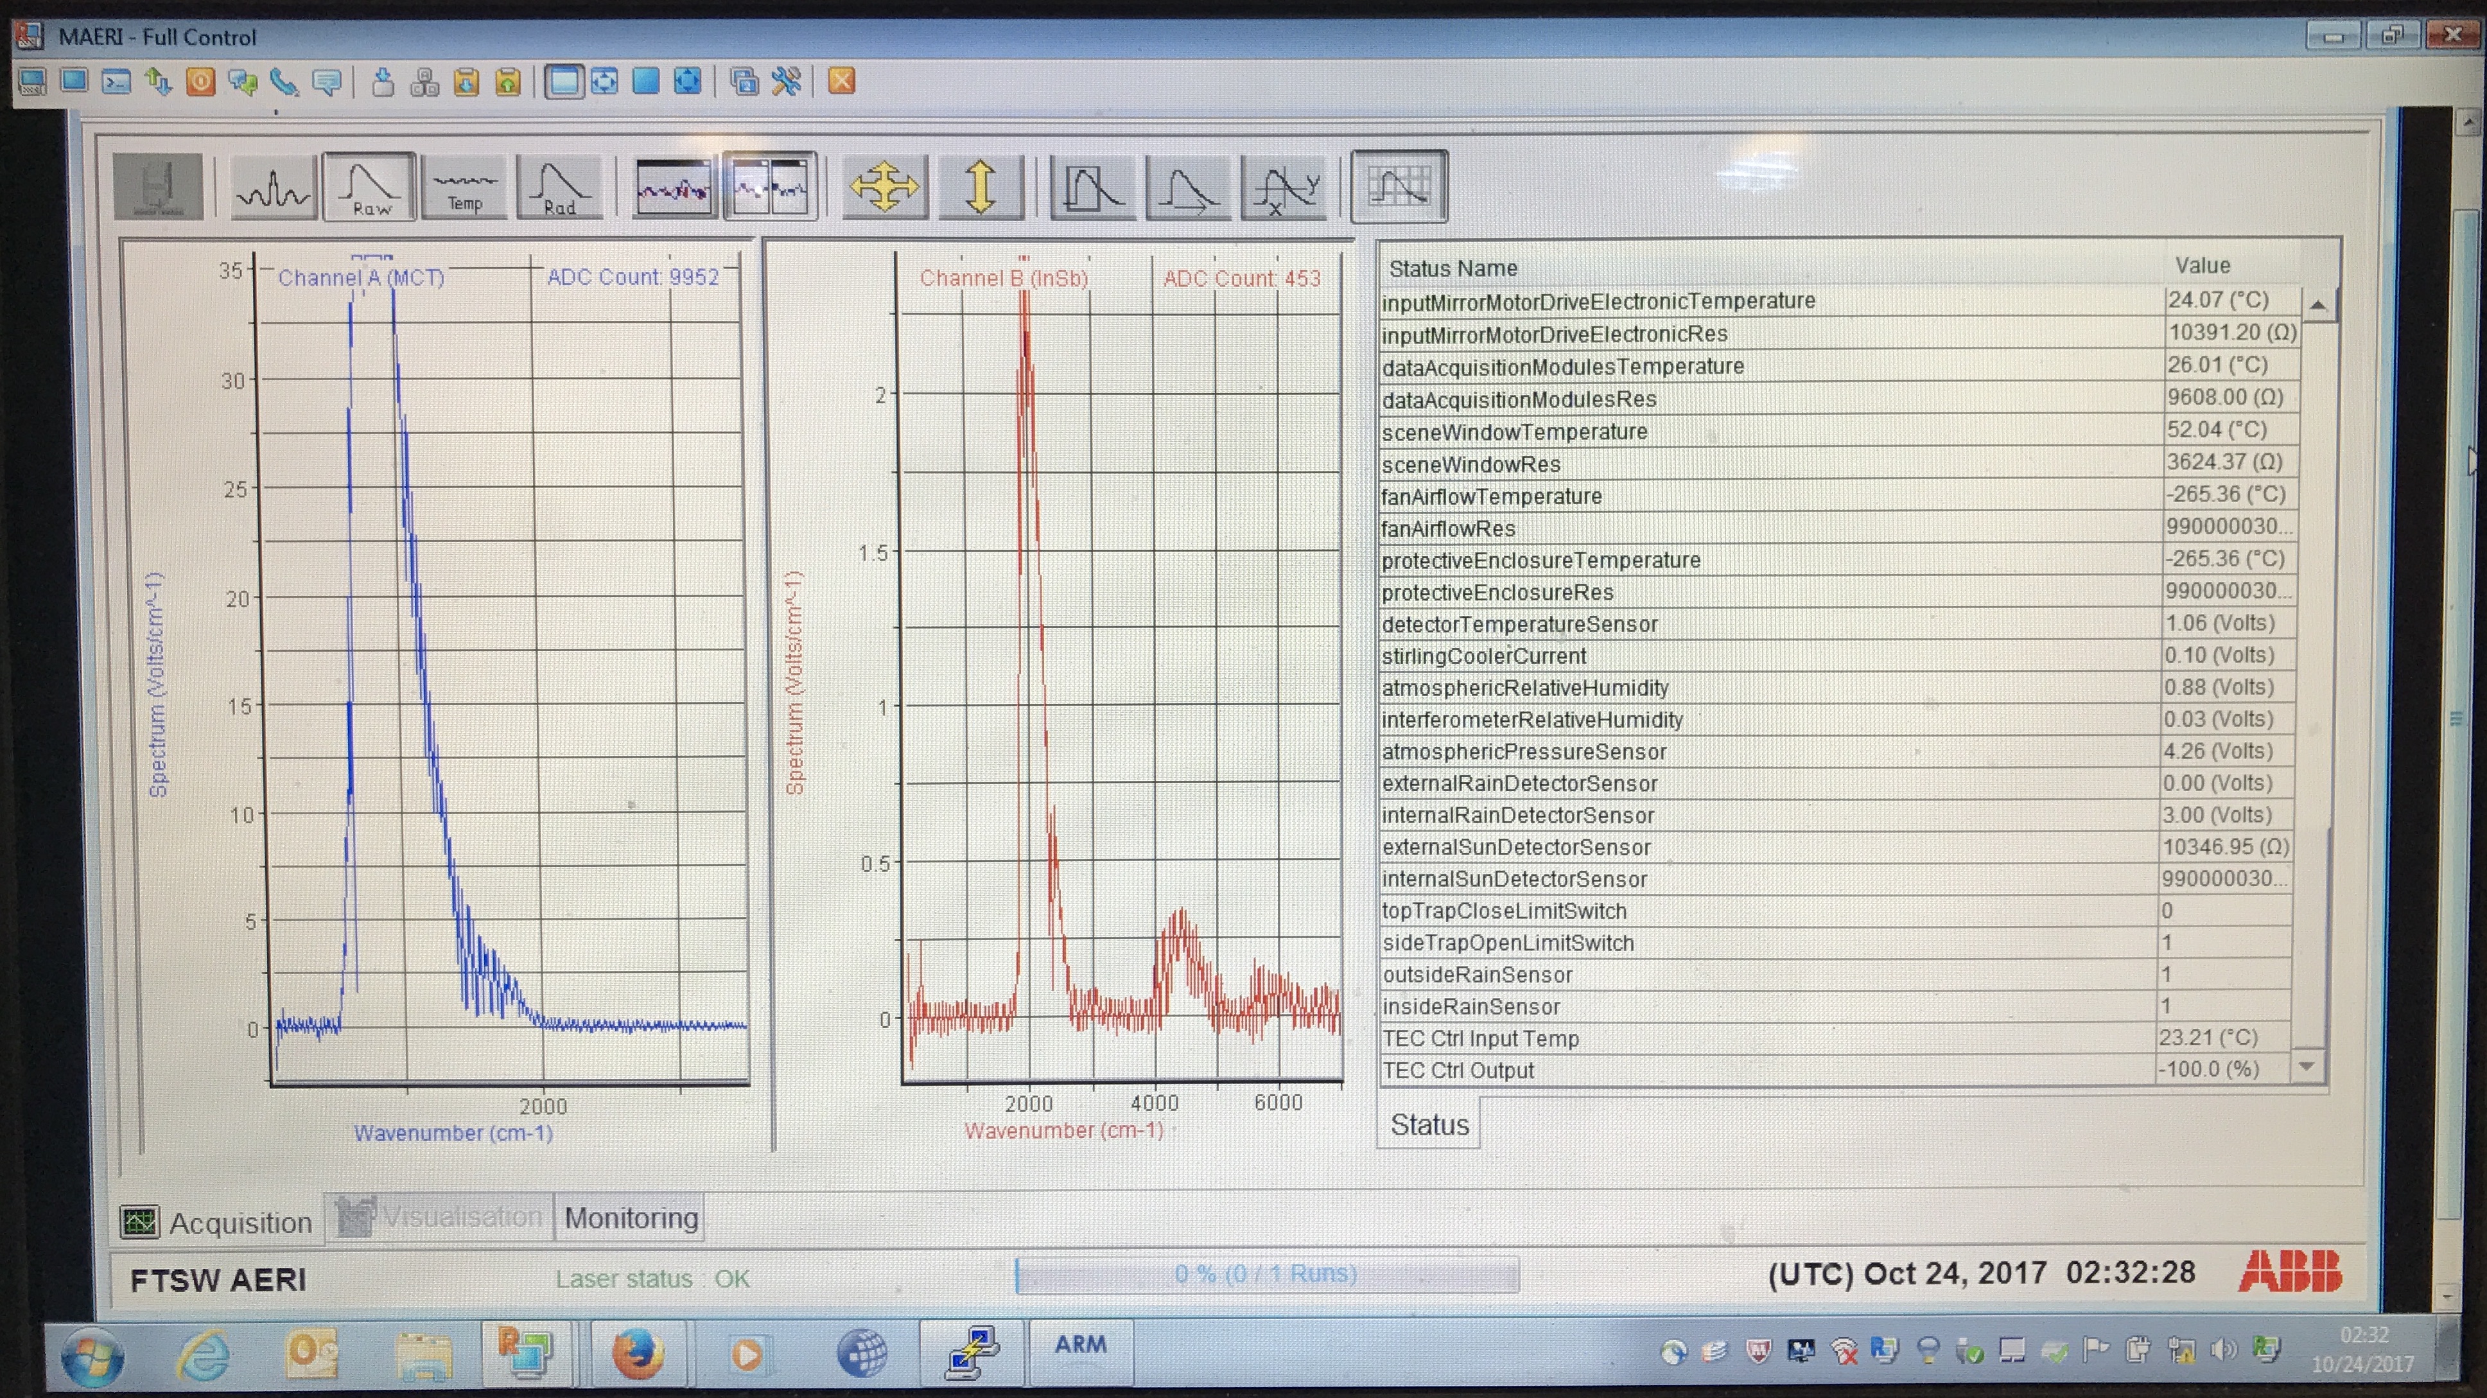Select the interferogram waveform view button

274,186
